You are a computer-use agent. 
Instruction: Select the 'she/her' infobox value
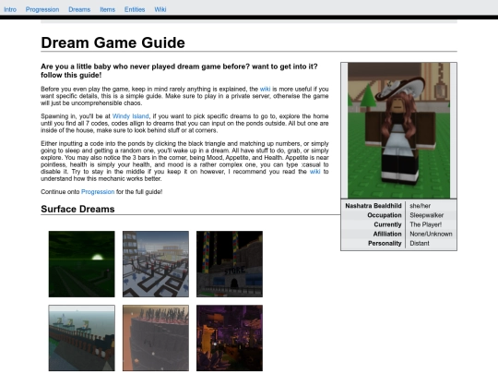[x=421, y=206]
